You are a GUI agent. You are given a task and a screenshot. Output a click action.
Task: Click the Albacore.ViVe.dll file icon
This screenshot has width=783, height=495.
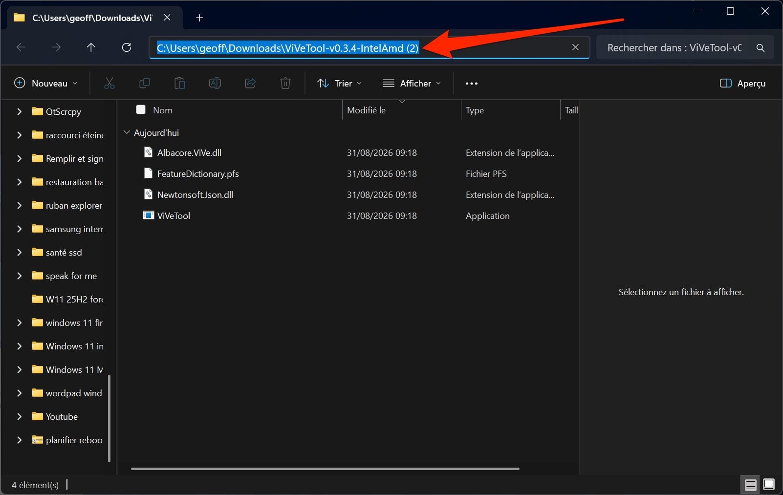(x=148, y=152)
